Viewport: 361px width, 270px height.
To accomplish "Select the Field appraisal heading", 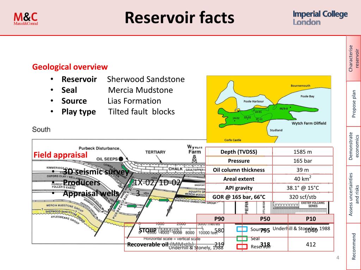I will 60,155.
